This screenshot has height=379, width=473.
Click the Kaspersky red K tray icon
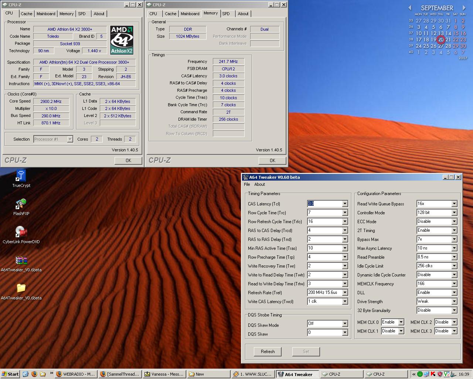tap(433, 374)
